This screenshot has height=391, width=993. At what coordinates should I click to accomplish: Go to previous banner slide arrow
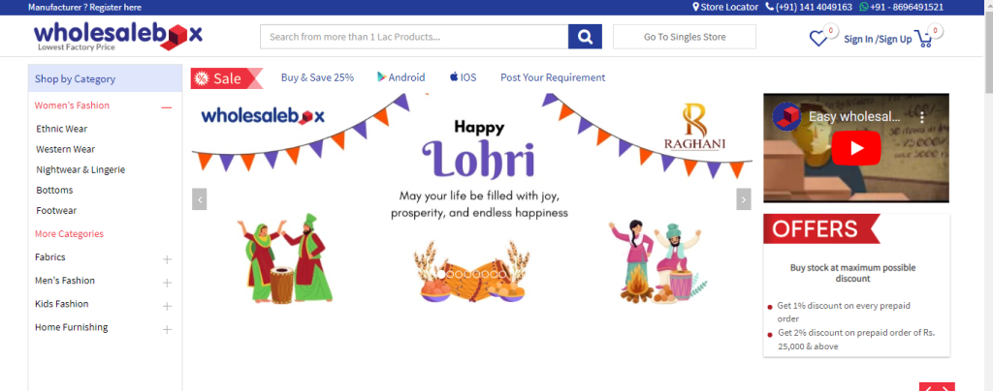point(199,199)
